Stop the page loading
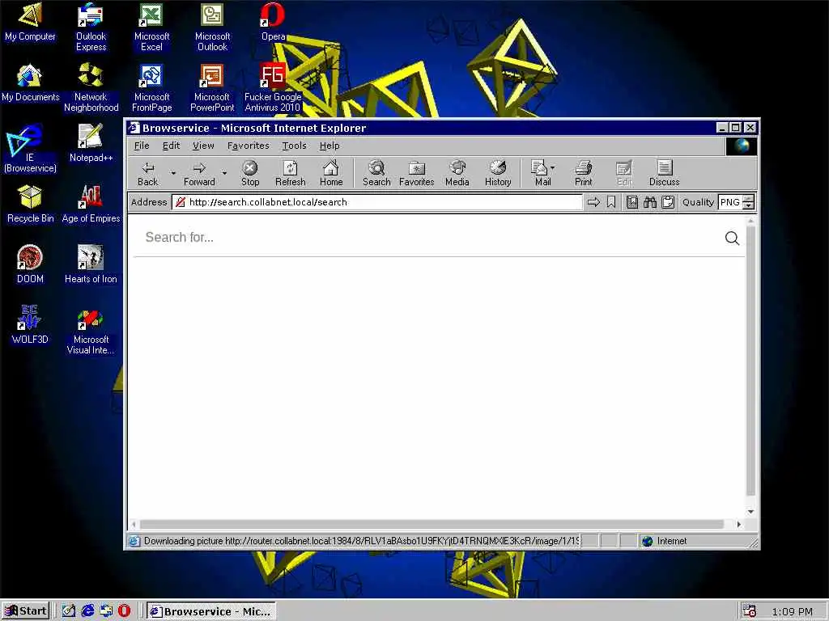Image resolution: width=829 pixels, height=621 pixels. coord(249,173)
